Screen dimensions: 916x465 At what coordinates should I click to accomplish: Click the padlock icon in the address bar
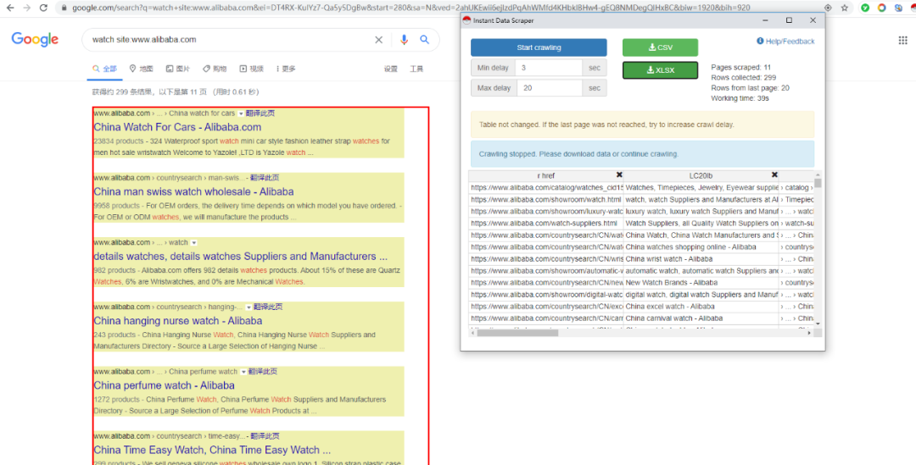[x=64, y=8]
